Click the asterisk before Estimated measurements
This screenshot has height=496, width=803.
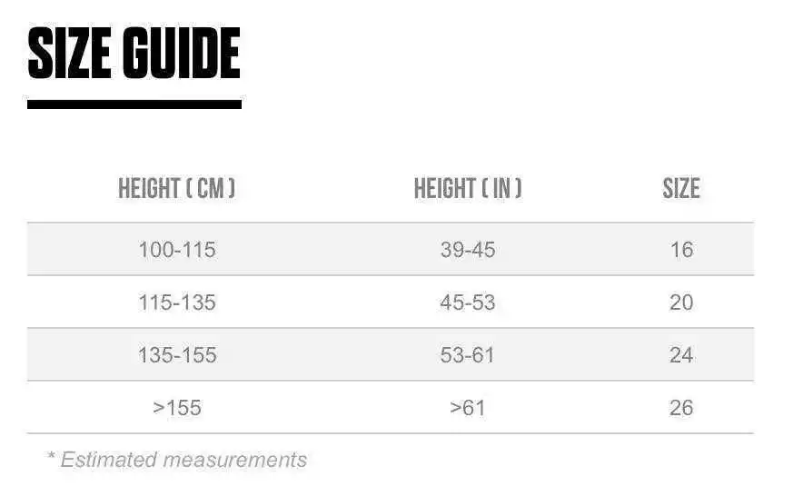(51, 456)
